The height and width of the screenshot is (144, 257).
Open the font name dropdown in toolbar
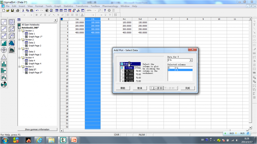pos(24,15)
